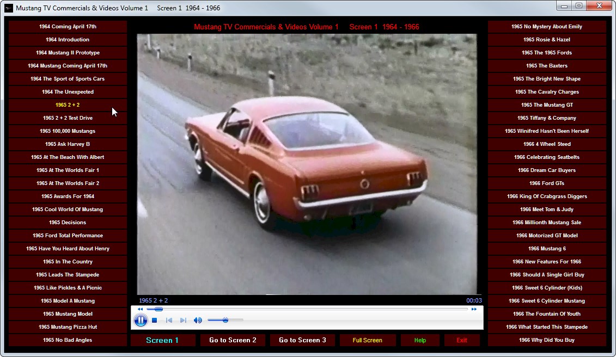This screenshot has height=357, width=616.
Task: Play 1965 Mustang Pizza Hut
Action: [68, 327]
